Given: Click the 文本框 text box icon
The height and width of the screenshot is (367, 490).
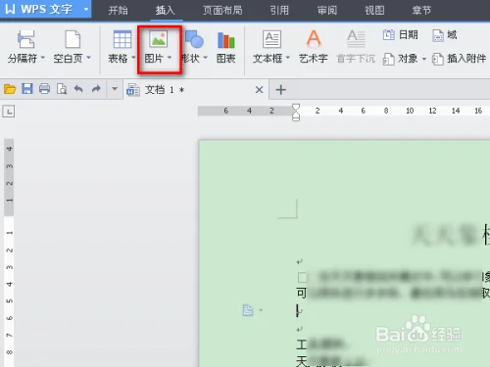Looking at the screenshot, I should pyautogui.click(x=271, y=39).
